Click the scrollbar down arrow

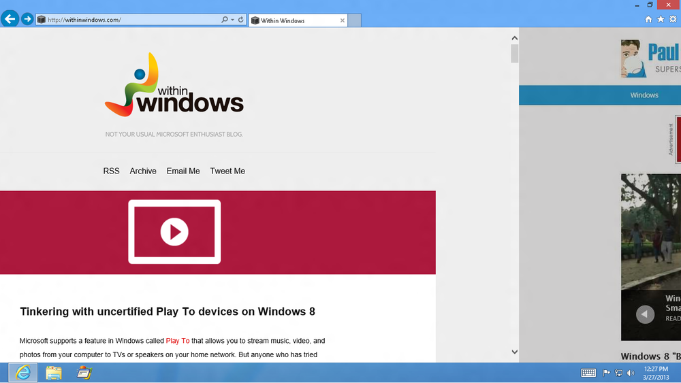click(x=514, y=352)
